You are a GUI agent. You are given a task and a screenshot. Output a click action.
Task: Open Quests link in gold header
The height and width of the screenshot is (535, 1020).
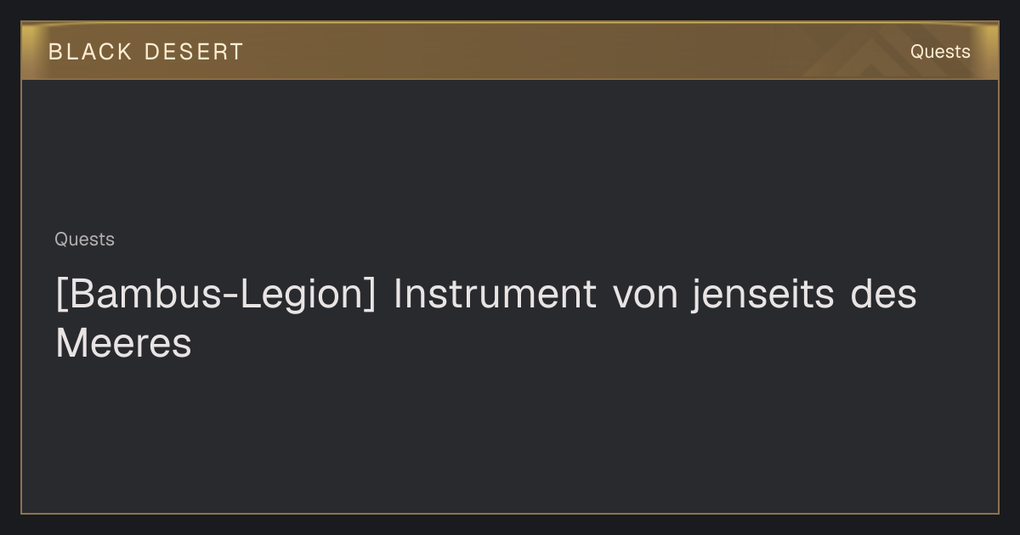(x=940, y=52)
